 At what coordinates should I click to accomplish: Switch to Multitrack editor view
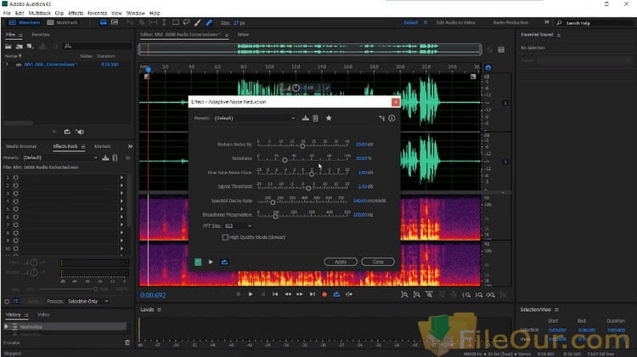point(62,22)
